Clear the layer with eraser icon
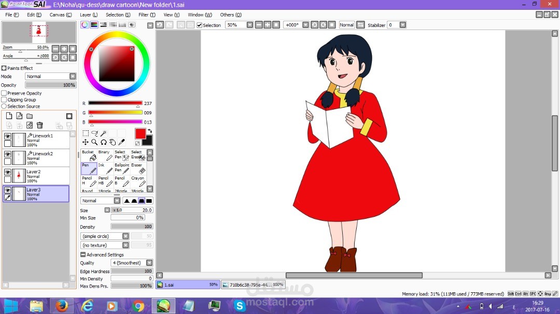The height and width of the screenshot is (314, 560). (x=30, y=125)
